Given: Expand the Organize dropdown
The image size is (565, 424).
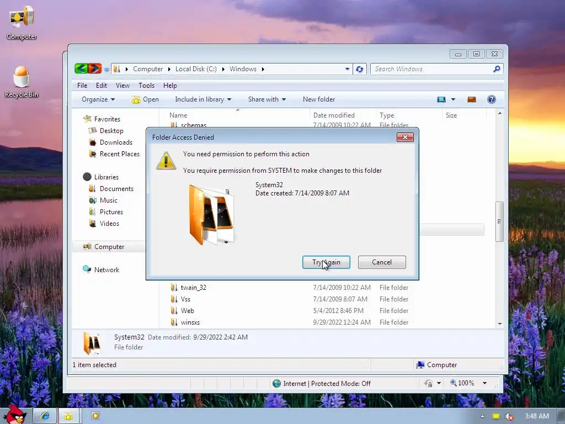Looking at the screenshot, I should click(98, 99).
